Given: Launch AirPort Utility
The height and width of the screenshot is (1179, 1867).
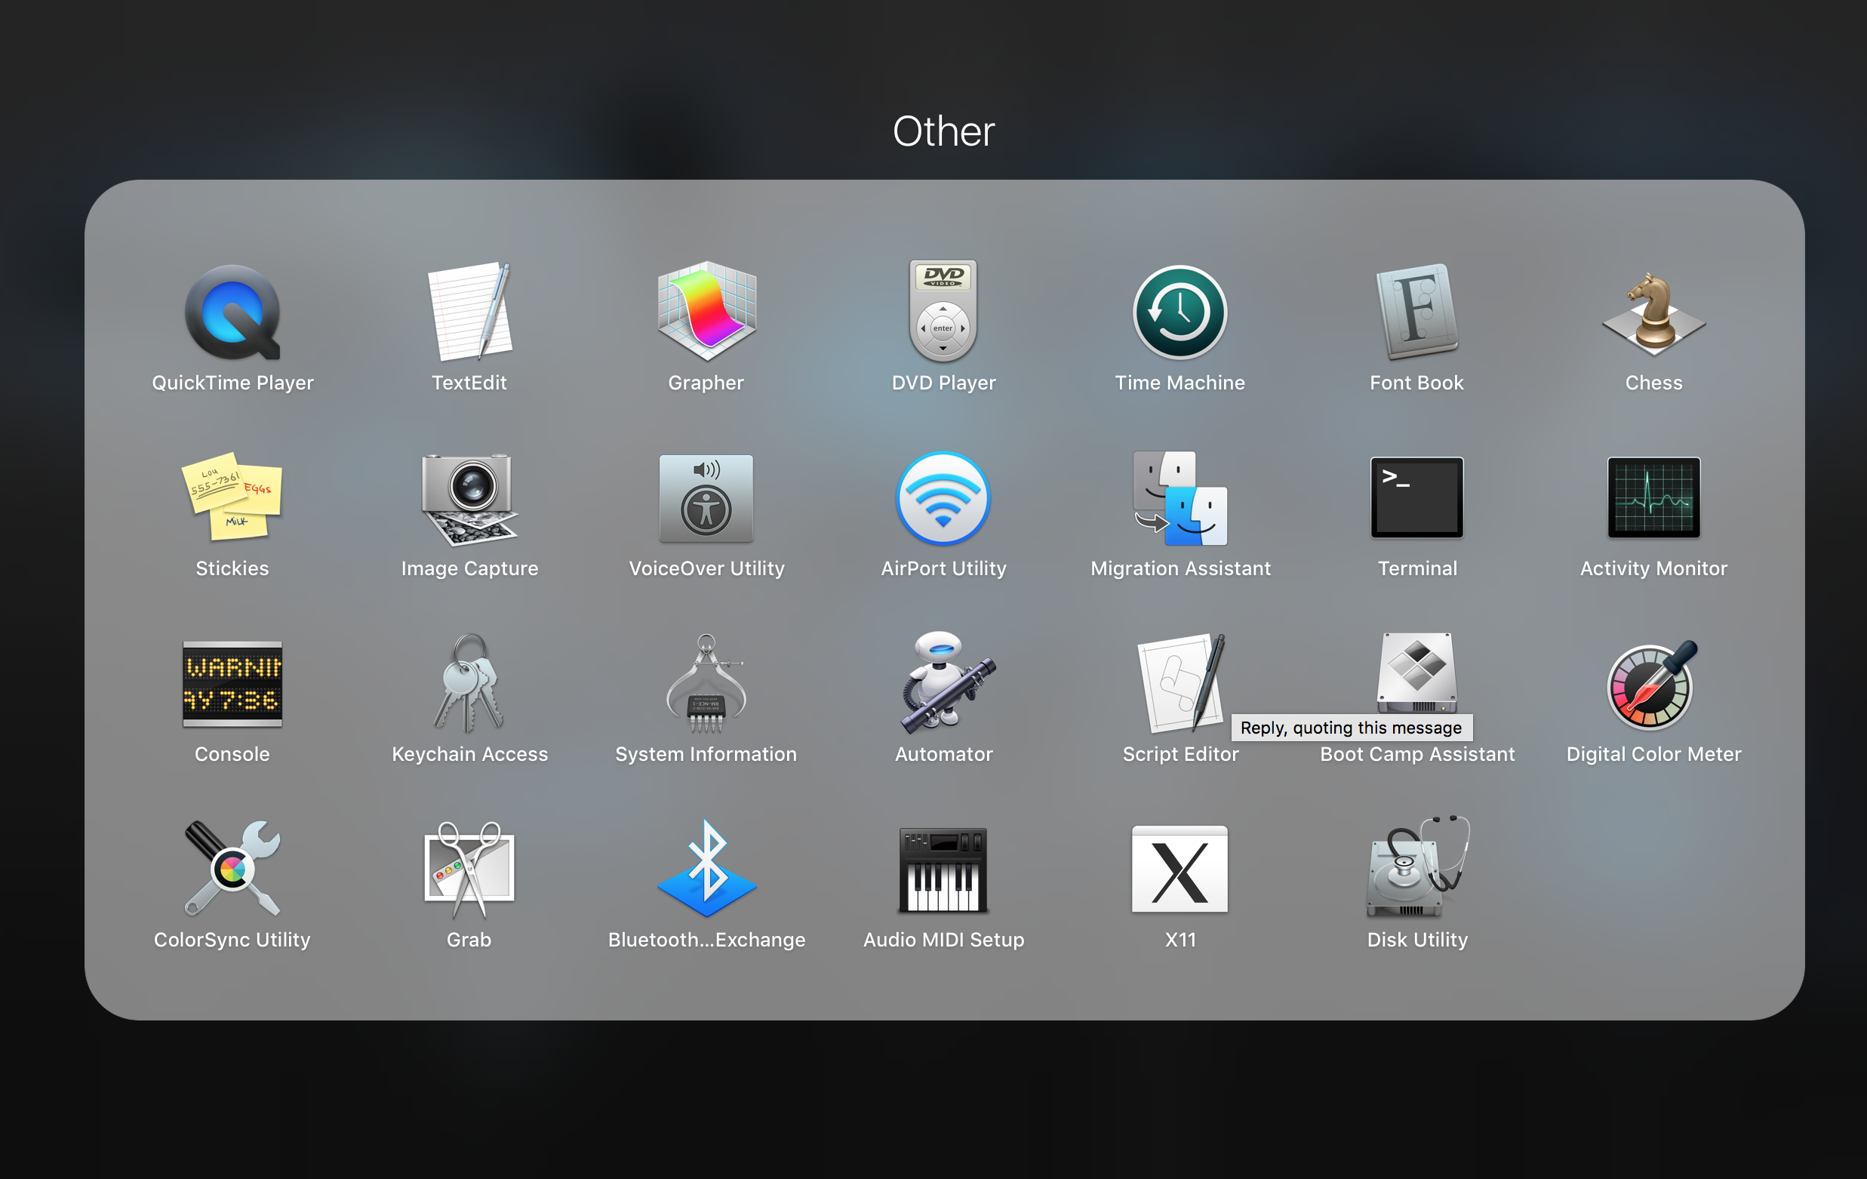Looking at the screenshot, I should click(943, 499).
